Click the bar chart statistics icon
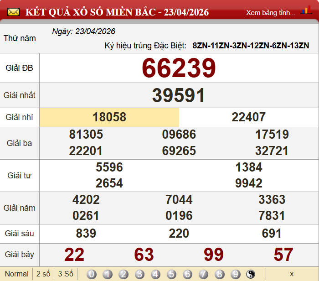 tap(306, 11)
